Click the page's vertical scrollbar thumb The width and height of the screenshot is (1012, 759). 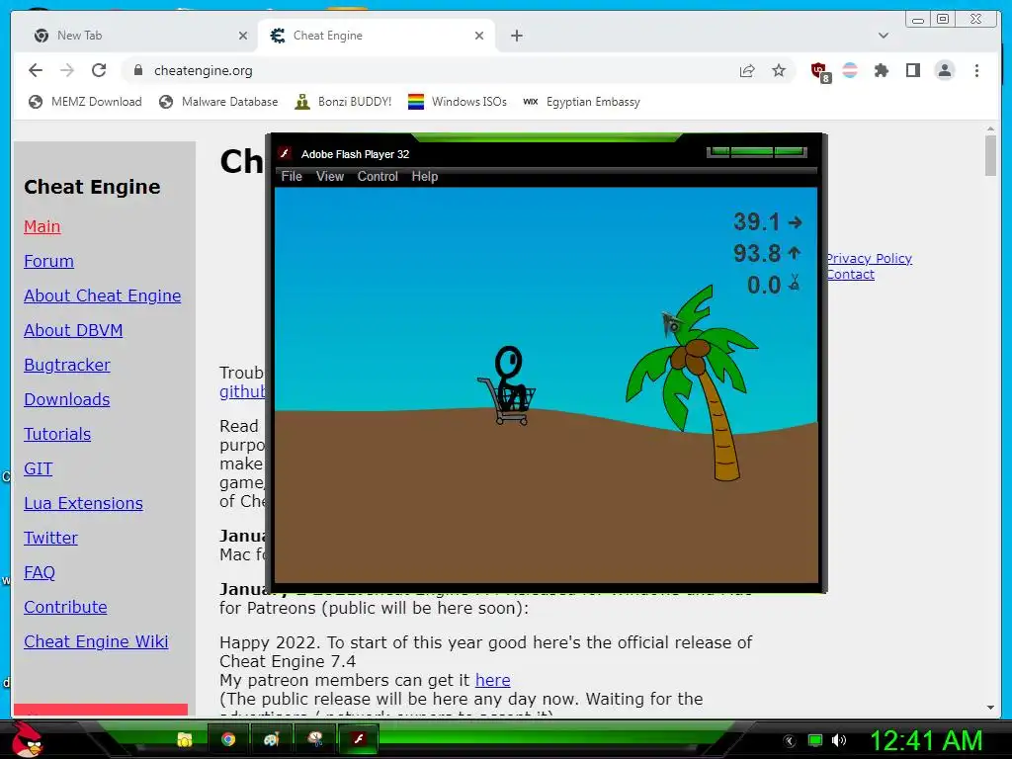pyautogui.click(x=990, y=155)
